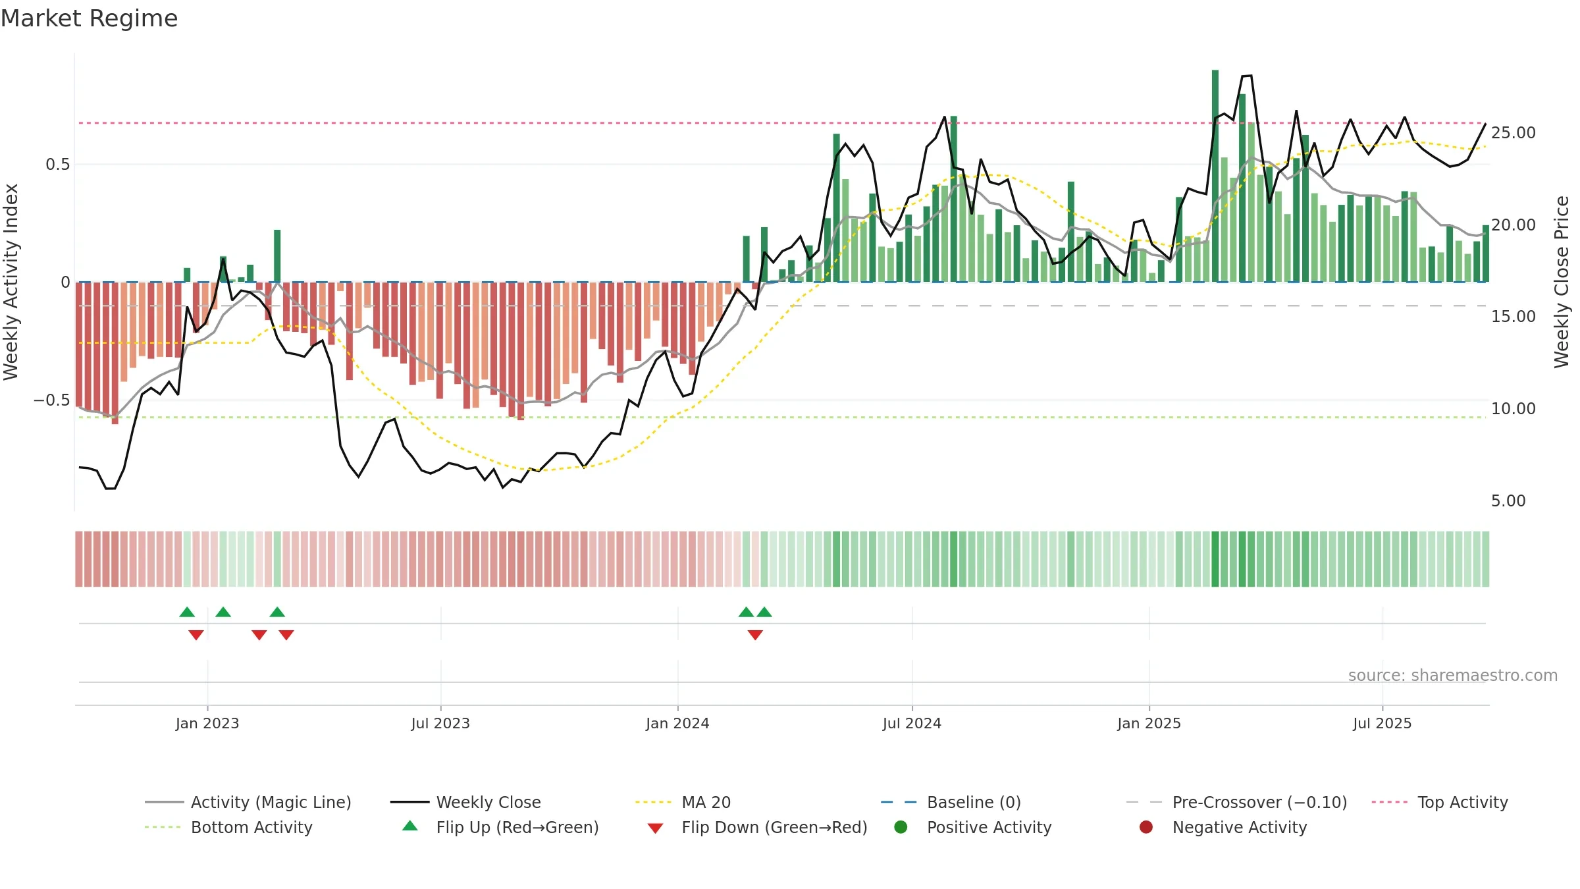Select Flip Up marker just after Jan 2023

click(223, 612)
